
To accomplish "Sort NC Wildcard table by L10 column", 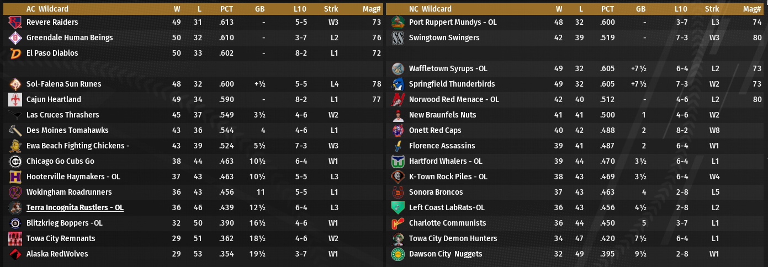I will (x=681, y=9).
